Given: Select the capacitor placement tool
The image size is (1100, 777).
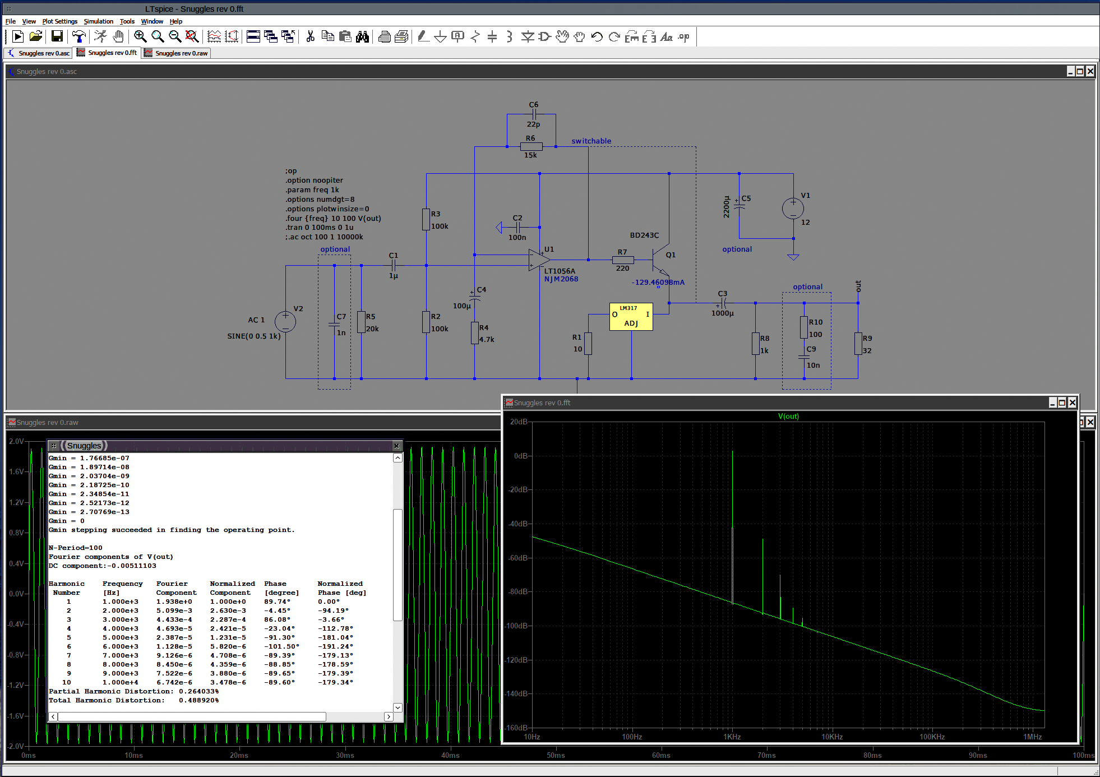Looking at the screenshot, I should pyautogui.click(x=492, y=37).
